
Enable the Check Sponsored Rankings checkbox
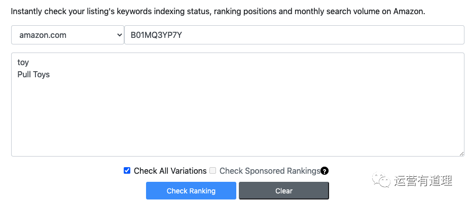point(212,171)
